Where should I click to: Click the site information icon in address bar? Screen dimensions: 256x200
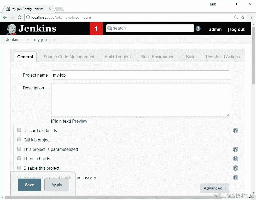(28, 17)
